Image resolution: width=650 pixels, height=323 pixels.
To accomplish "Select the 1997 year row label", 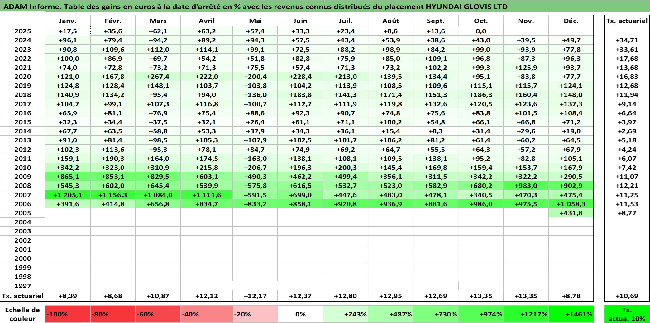I will click(23, 286).
